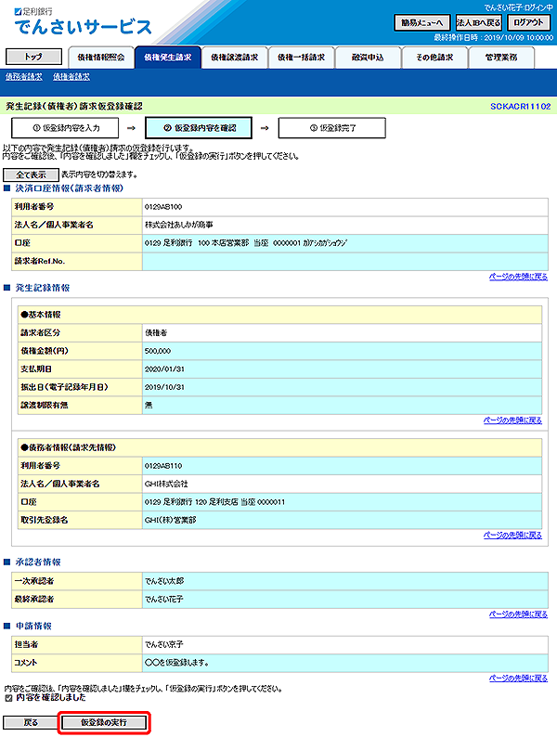
Task: Click the 債権者請求 submenu link
Action: click(x=71, y=76)
